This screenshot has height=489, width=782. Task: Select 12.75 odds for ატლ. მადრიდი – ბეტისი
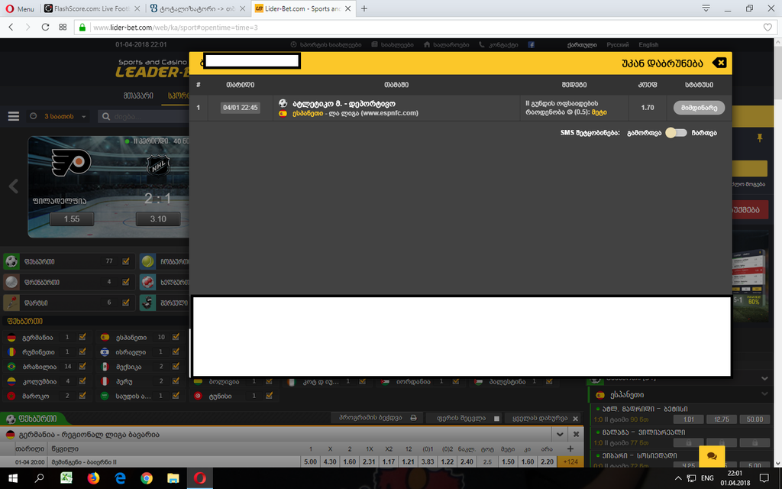click(x=722, y=419)
